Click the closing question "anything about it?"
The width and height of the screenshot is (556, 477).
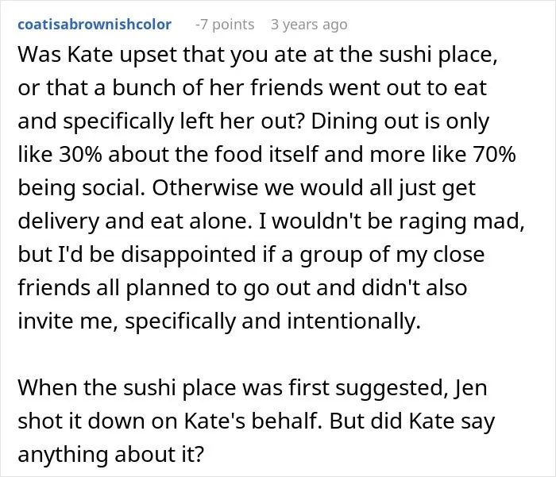click(x=111, y=455)
